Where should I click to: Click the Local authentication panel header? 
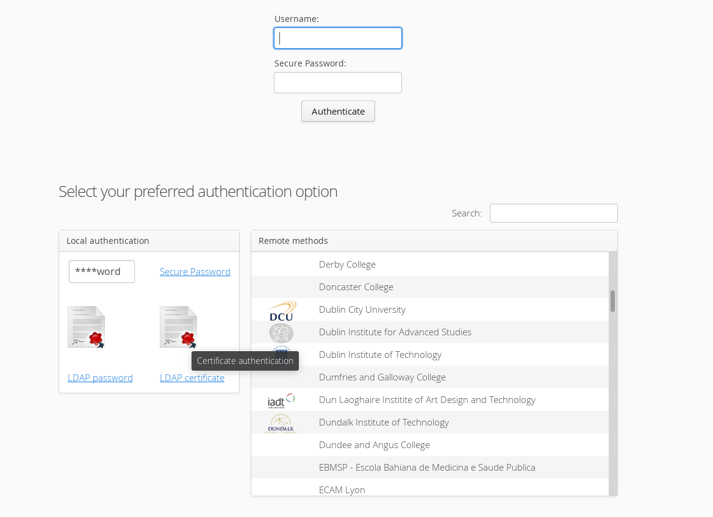[149, 241]
